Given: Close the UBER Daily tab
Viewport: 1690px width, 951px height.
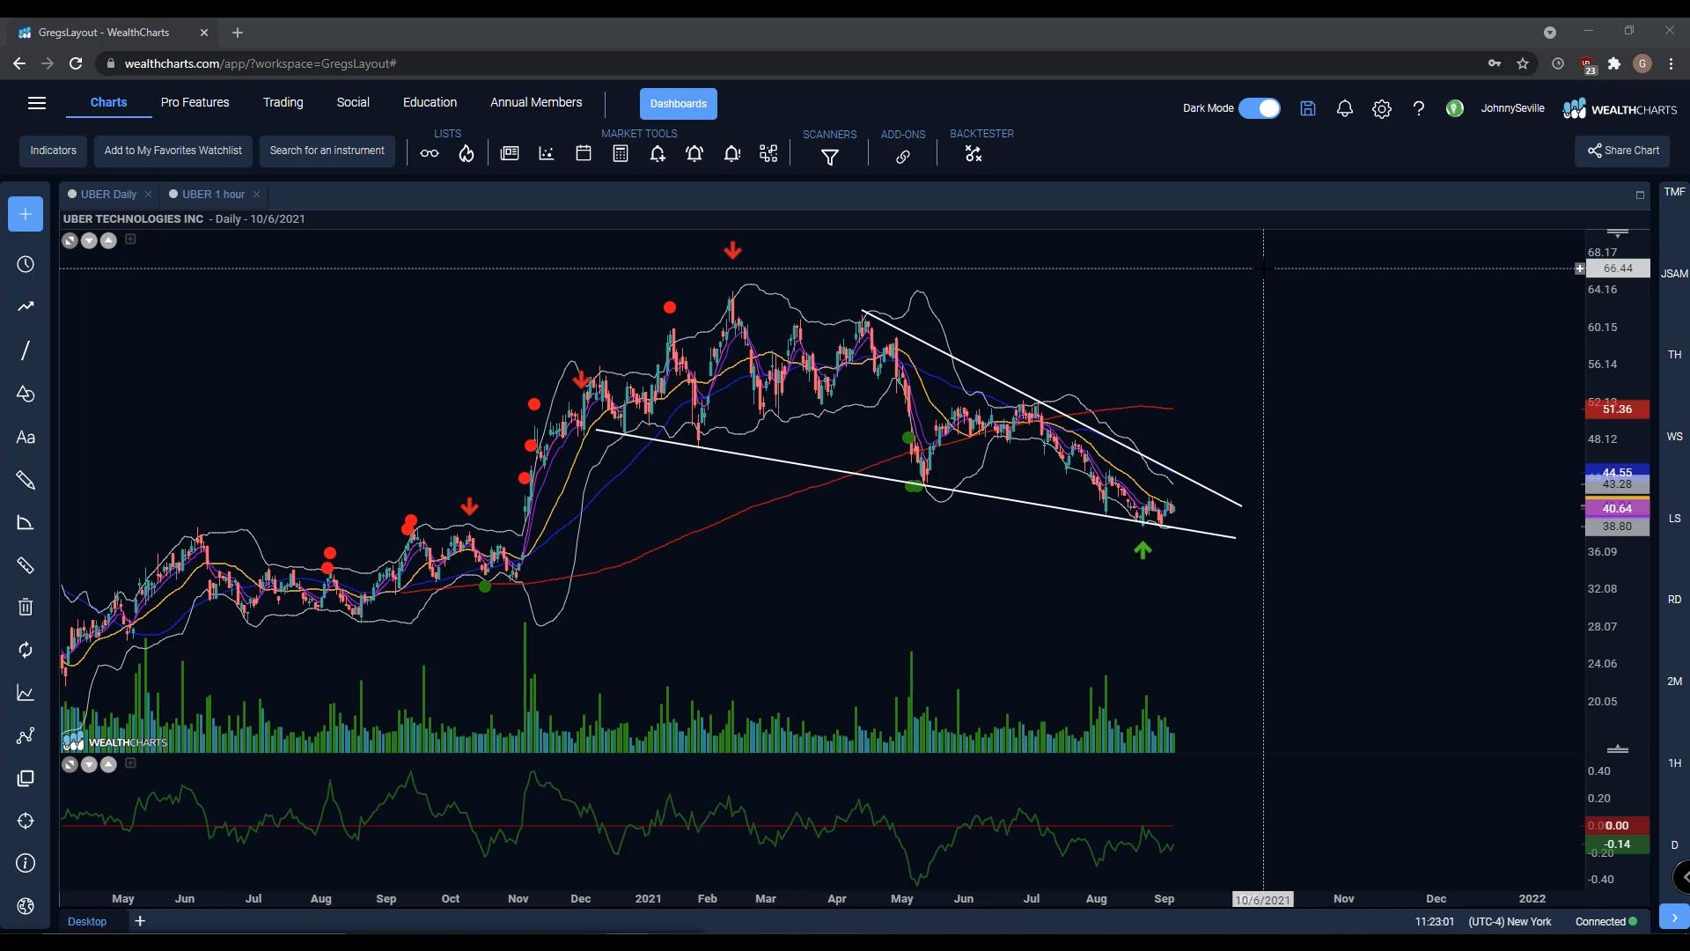Looking at the screenshot, I should (x=148, y=195).
